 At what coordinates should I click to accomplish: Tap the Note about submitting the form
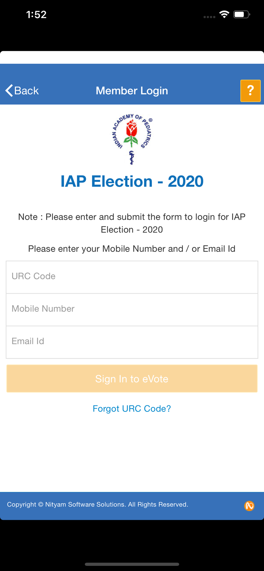(x=132, y=223)
